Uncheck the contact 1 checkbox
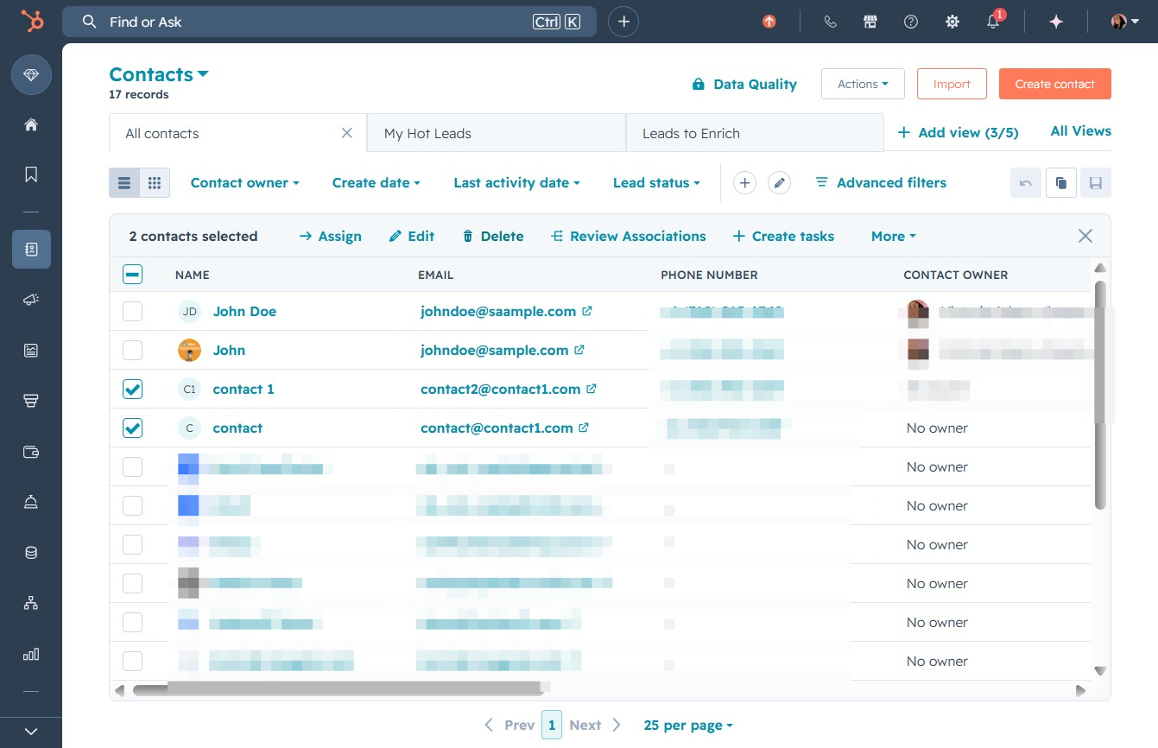1158x748 pixels. pyautogui.click(x=132, y=390)
